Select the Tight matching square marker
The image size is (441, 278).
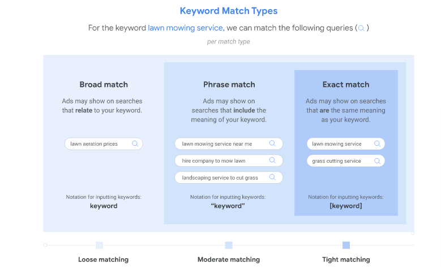[346, 245]
